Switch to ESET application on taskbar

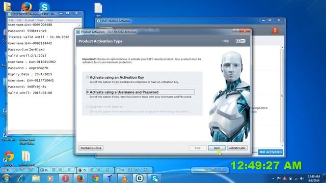140,178
